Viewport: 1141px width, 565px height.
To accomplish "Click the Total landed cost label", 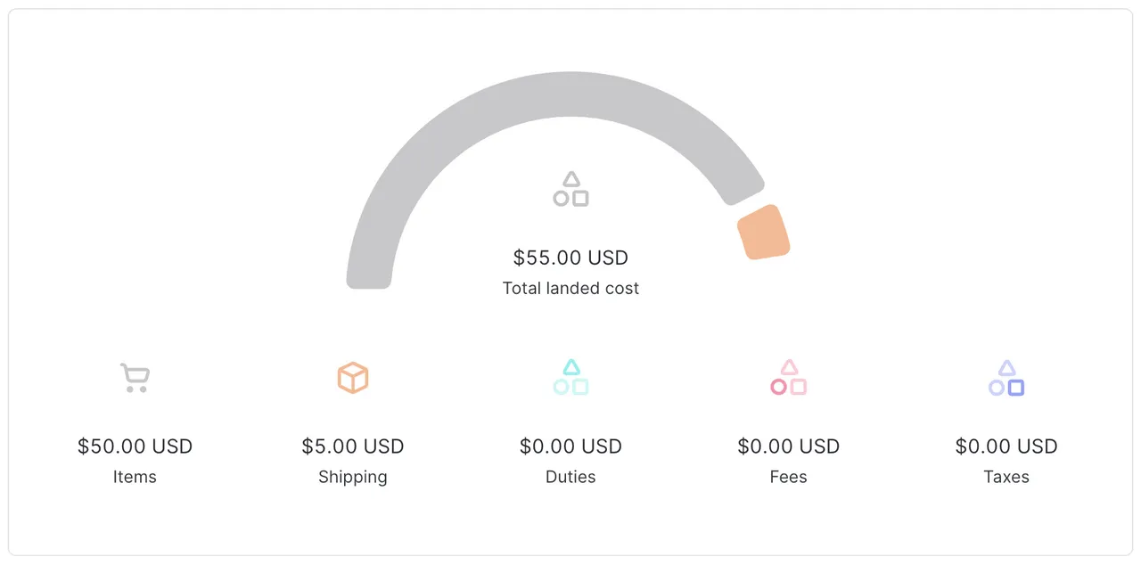I will pyautogui.click(x=570, y=288).
